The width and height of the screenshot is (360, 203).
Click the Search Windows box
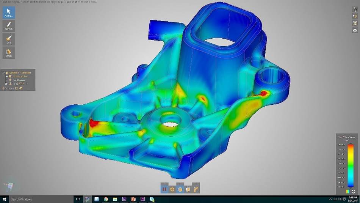(41, 199)
